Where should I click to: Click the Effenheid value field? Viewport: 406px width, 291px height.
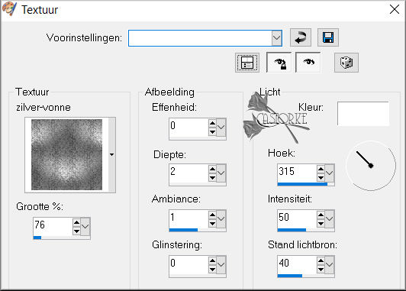click(188, 128)
